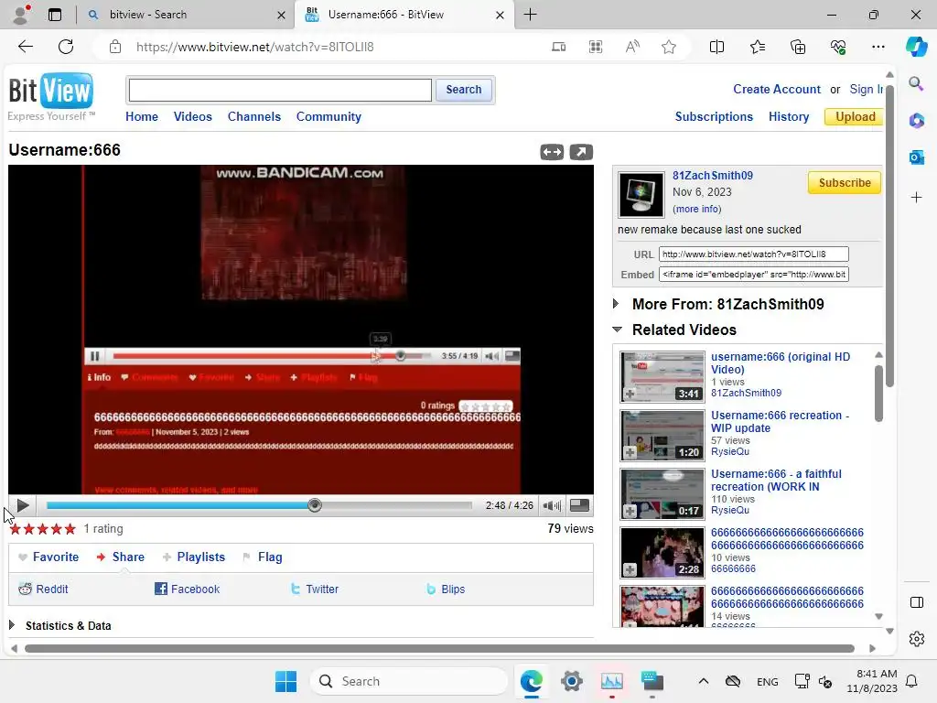Click the 81ZachSmith09 channel avatar
937x703 pixels.
[x=641, y=195]
